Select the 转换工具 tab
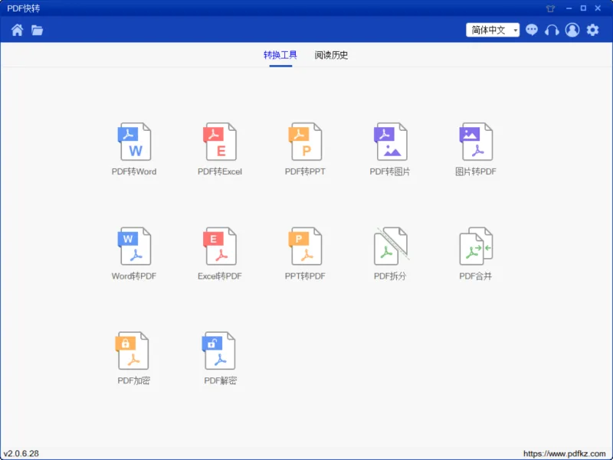613x460 pixels. pos(280,55)
